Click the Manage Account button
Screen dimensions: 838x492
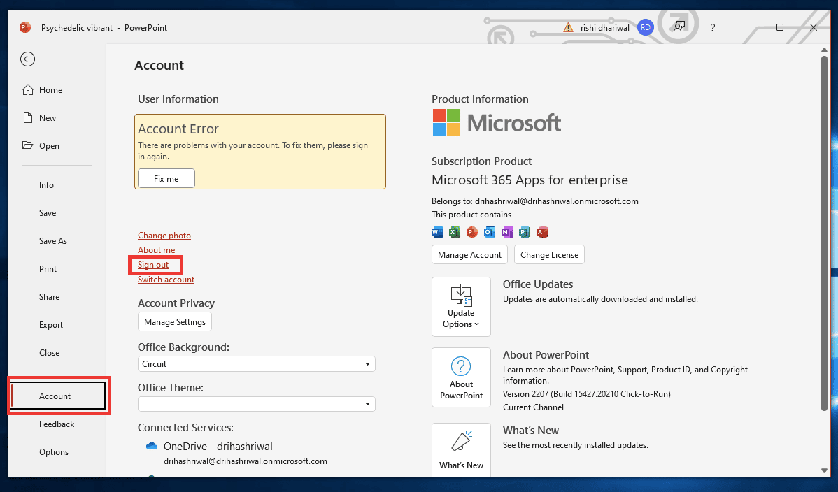point(469,255)
